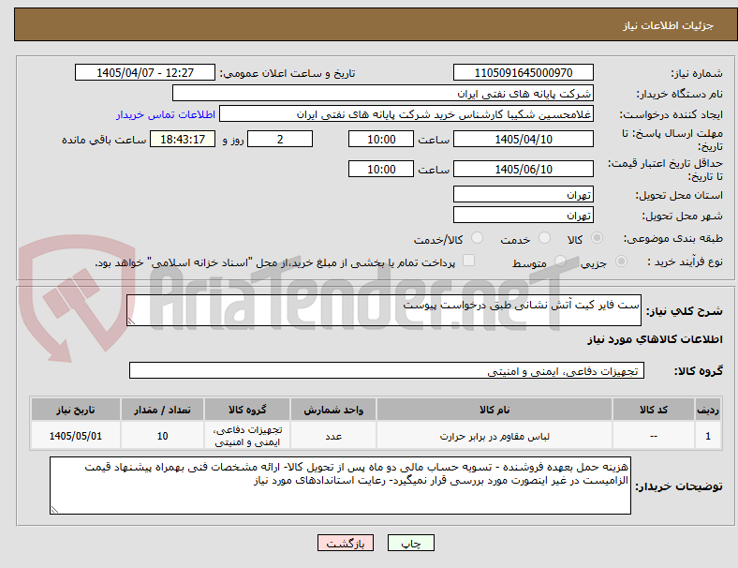
Task: Click the response deadline hour field 10:00
Action: click(381, 139)
